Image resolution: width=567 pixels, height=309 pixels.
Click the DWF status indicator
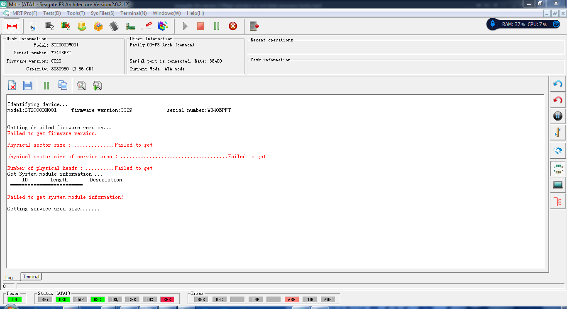point(80,299)
